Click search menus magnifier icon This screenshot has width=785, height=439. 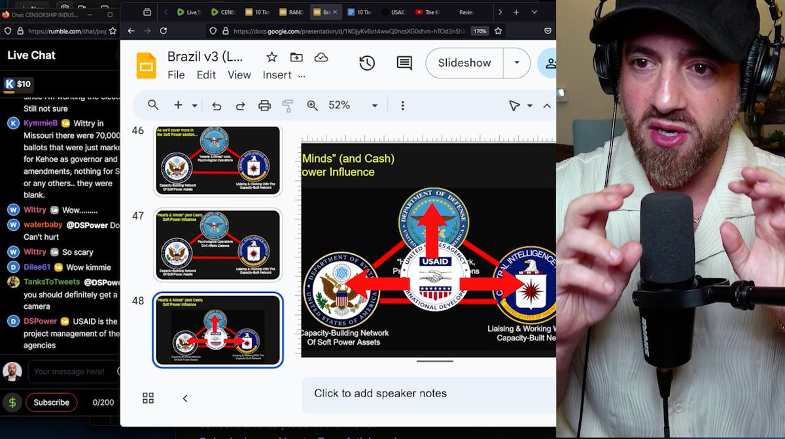[x=153, y=105]
